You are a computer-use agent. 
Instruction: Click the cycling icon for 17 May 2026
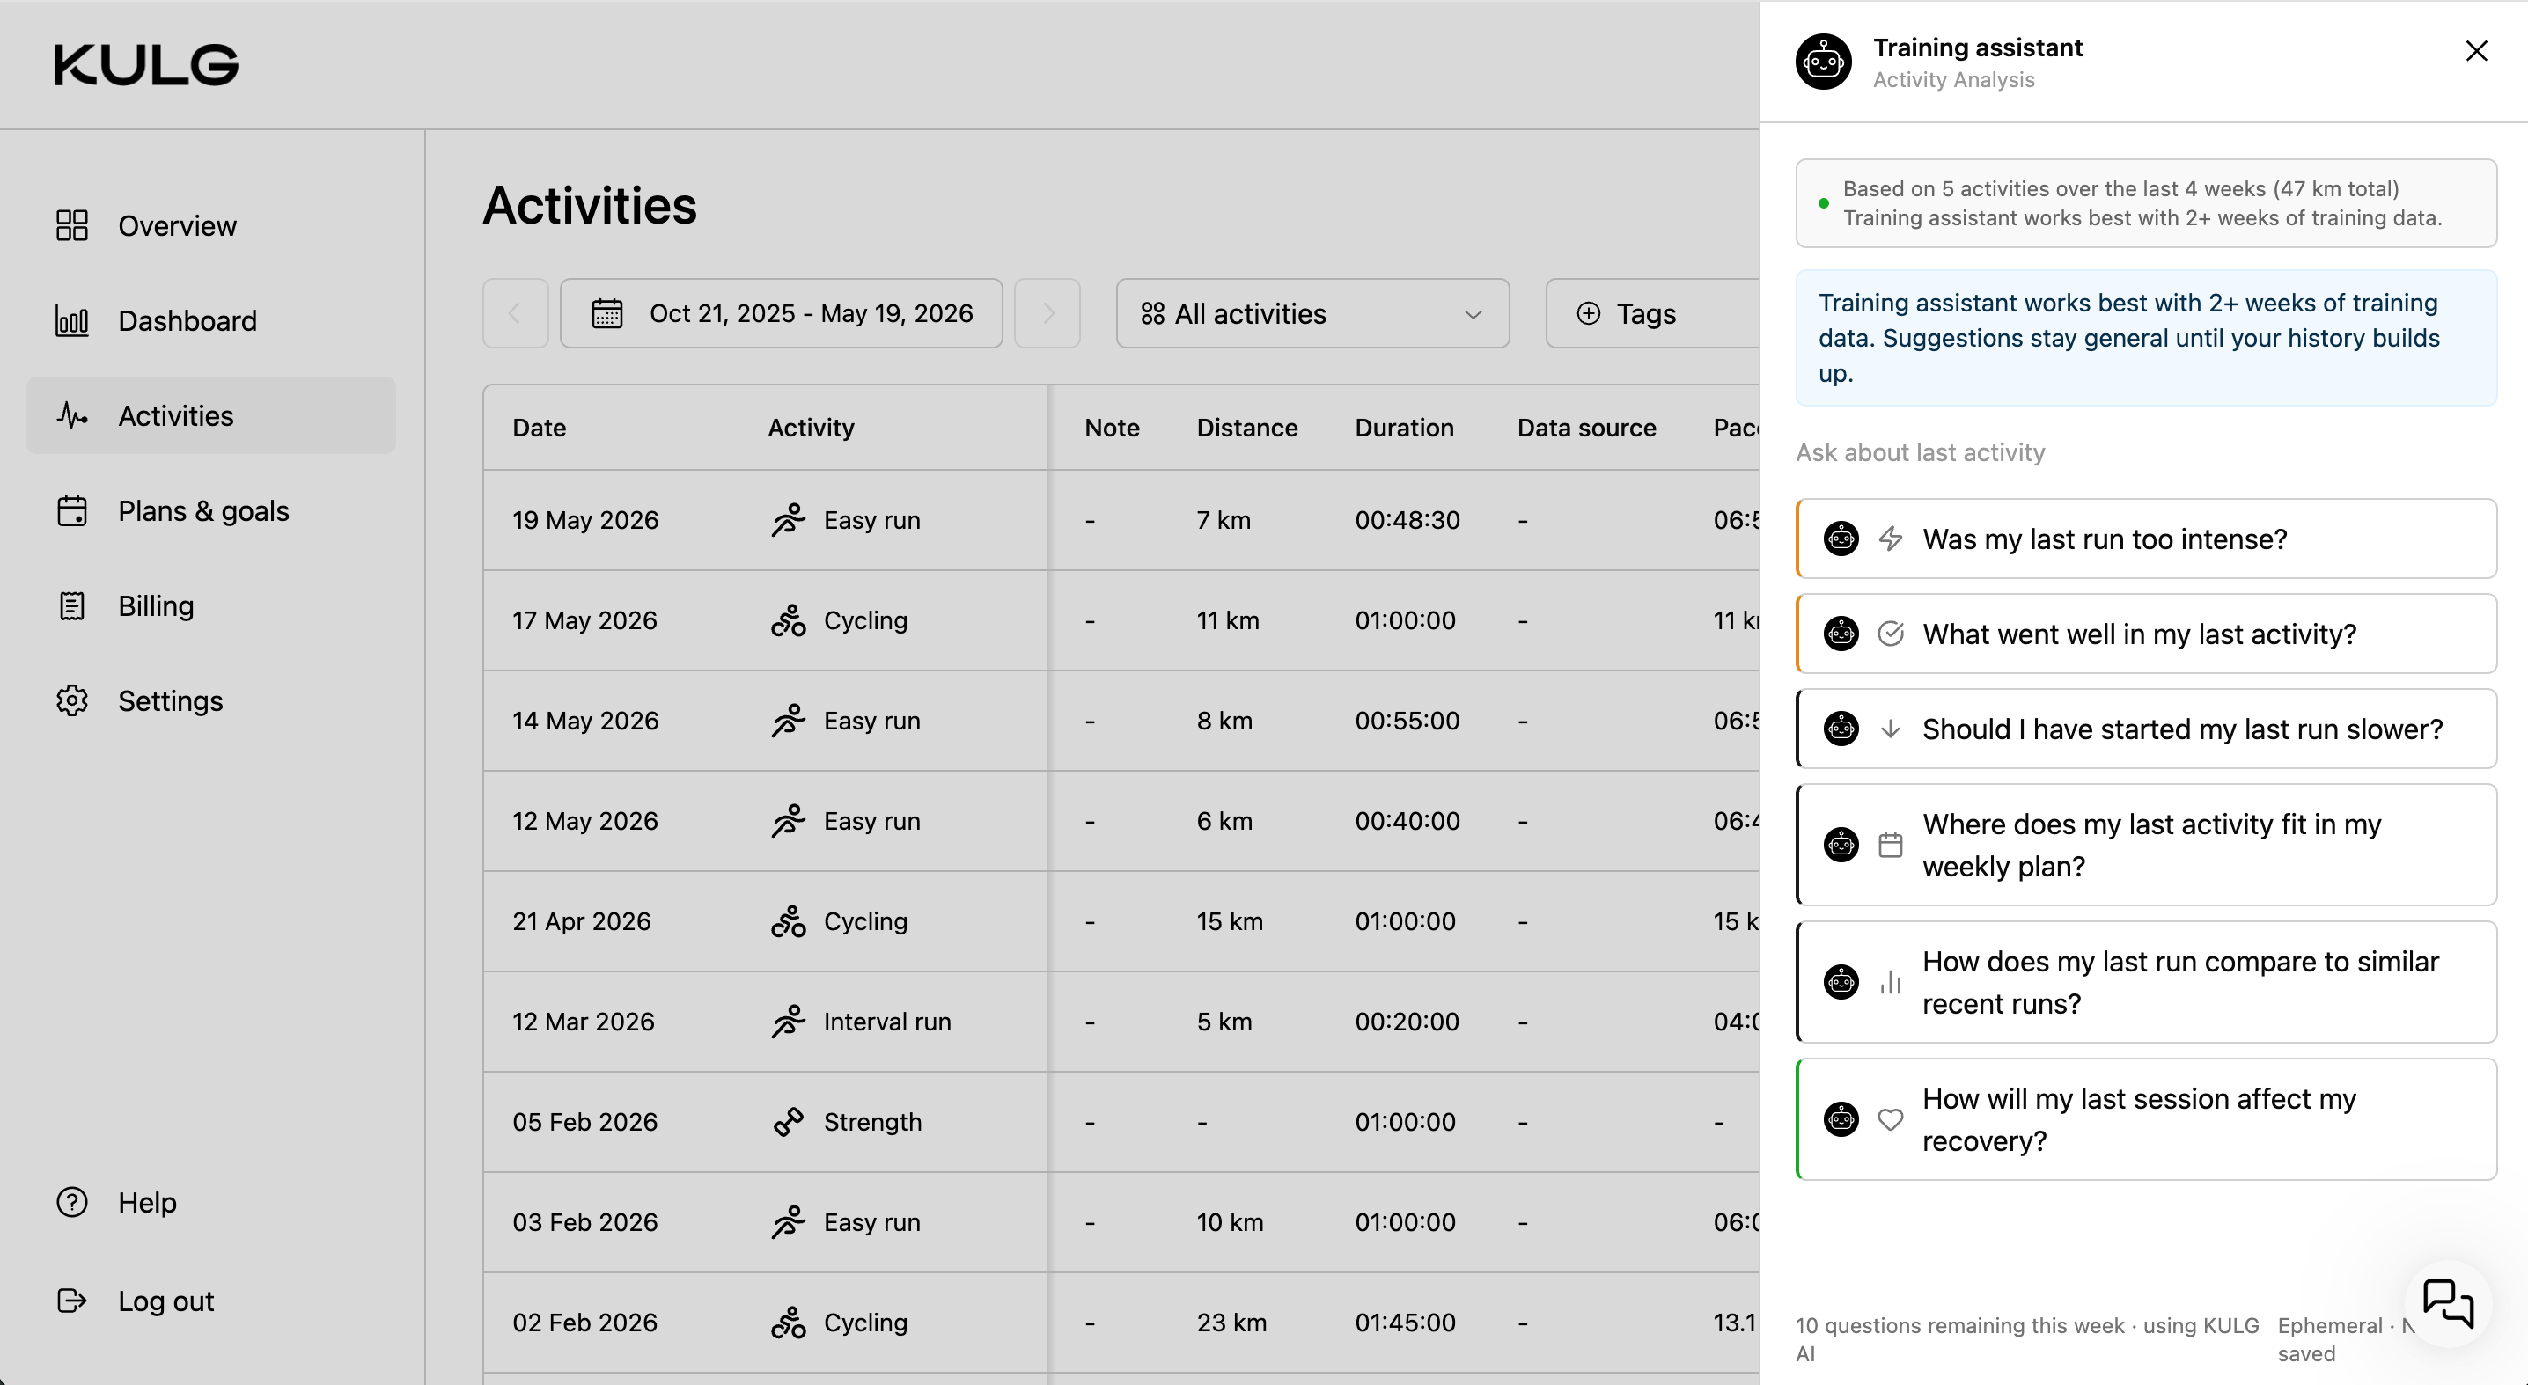pos(788,621)
